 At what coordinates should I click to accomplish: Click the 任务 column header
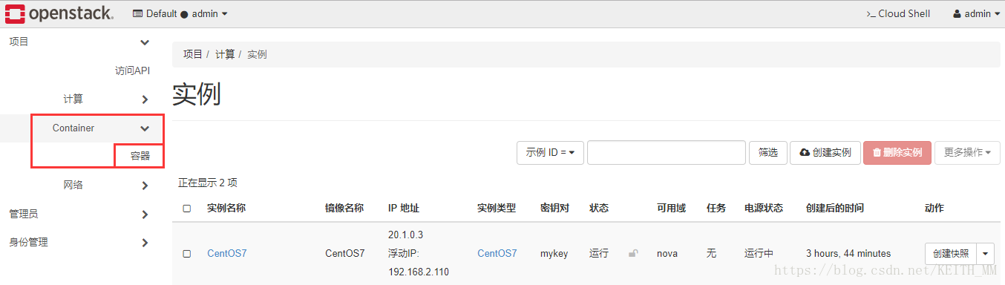716,209
